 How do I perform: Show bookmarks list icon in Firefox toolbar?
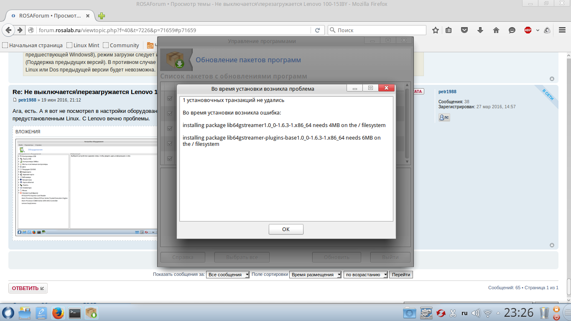(449, 30)
